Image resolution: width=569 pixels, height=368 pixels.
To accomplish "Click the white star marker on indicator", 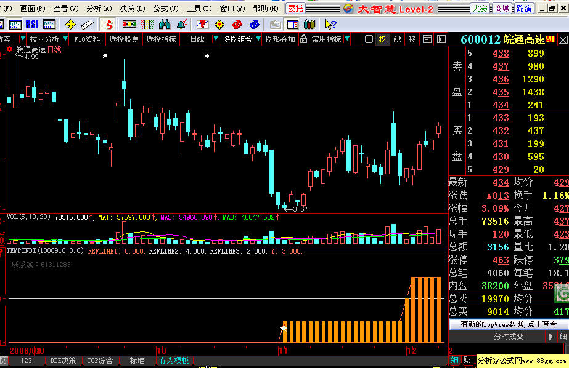I will [x=284, y=328].
